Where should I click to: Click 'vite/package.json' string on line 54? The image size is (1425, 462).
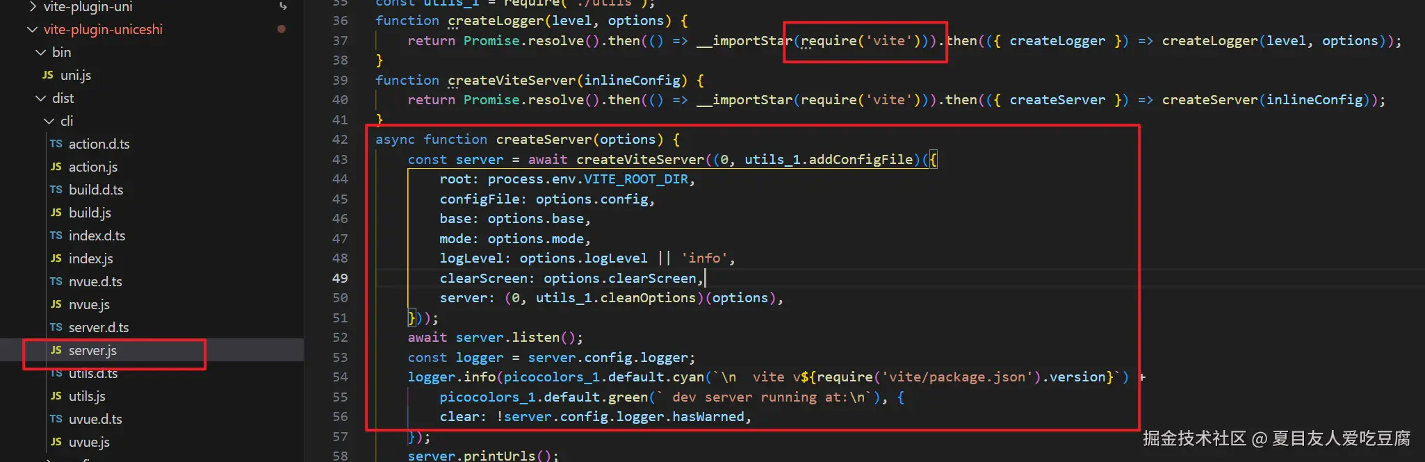pyautogui.click(x=957, y=377)
